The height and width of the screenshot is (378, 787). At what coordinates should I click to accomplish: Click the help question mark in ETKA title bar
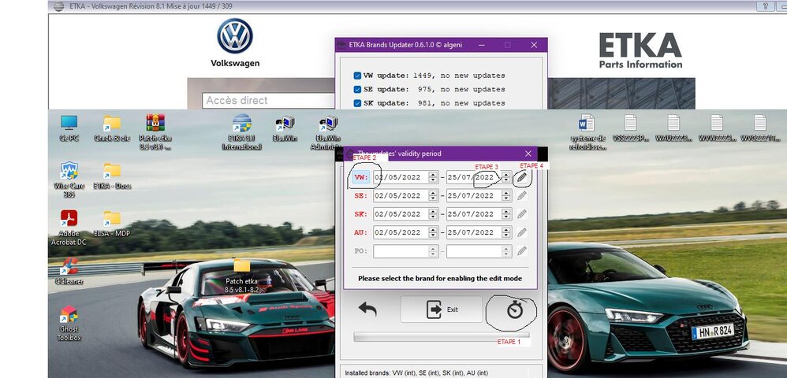click(x=766, y=6)
